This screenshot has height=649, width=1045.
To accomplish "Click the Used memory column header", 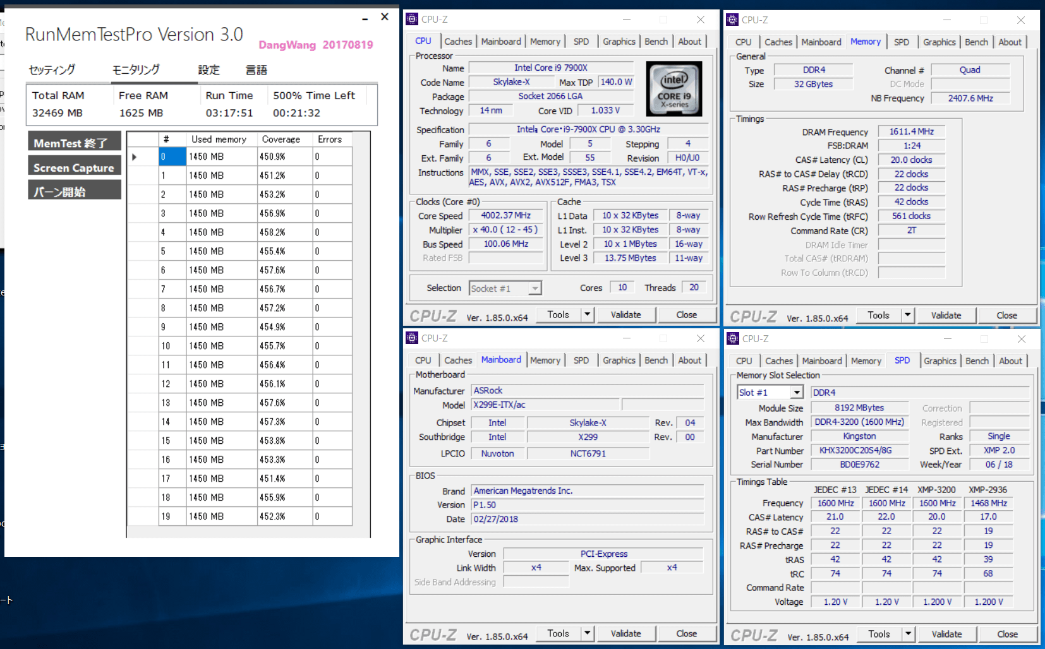I will [x=222, y=140].
